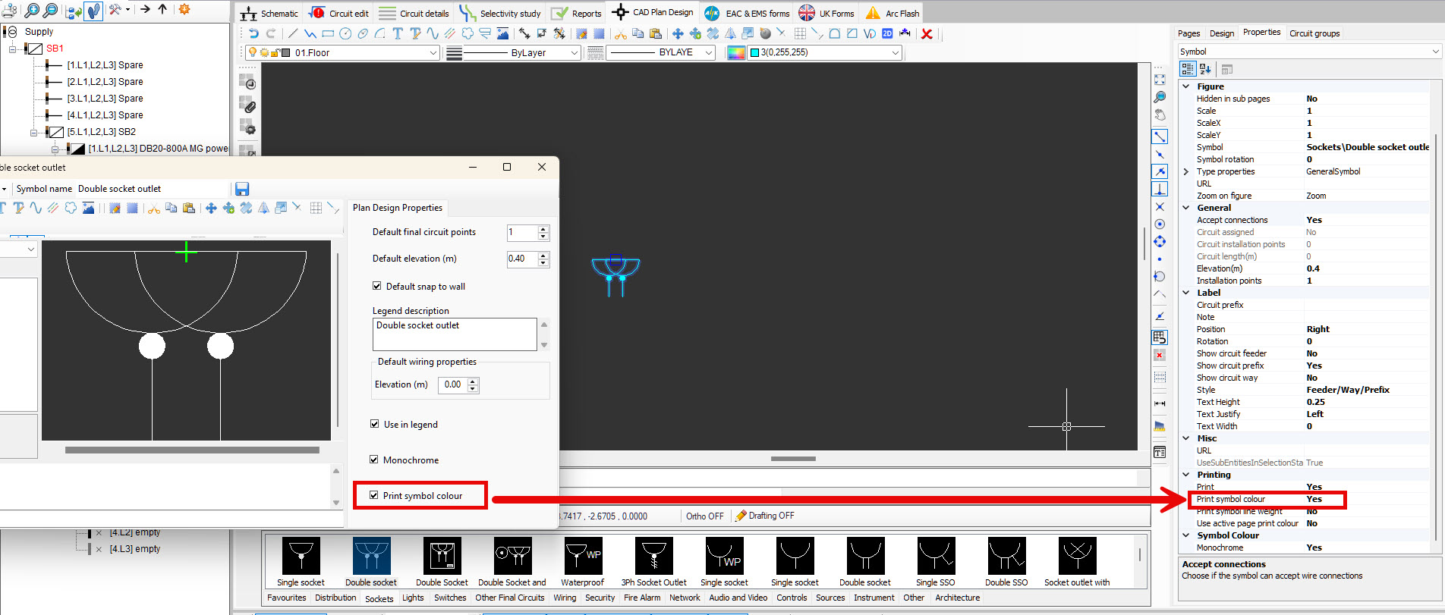
Task: Switch to the Selectivity study tab
Action: pyautogui.click(x=501, y=13)
